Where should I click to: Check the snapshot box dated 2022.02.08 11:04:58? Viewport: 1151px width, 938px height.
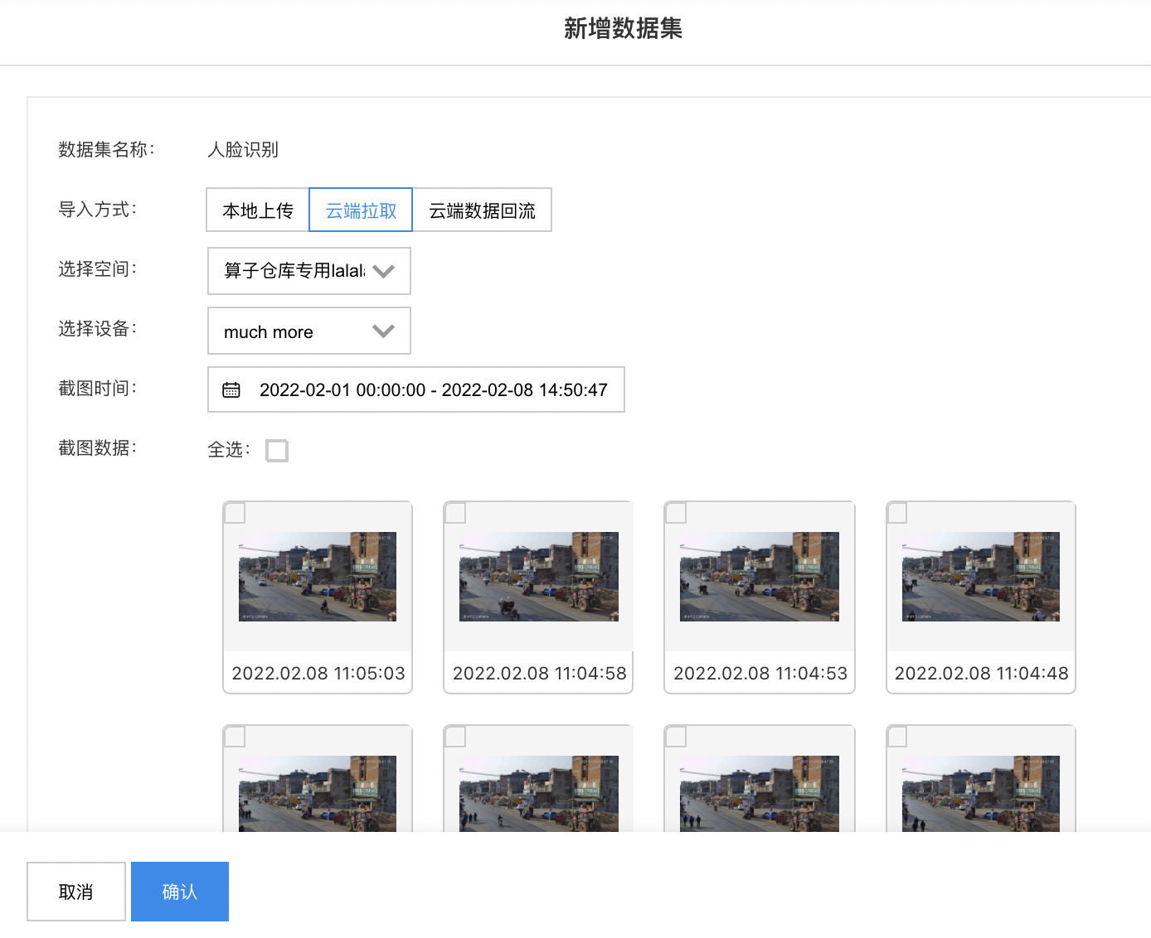coord(455,513)
